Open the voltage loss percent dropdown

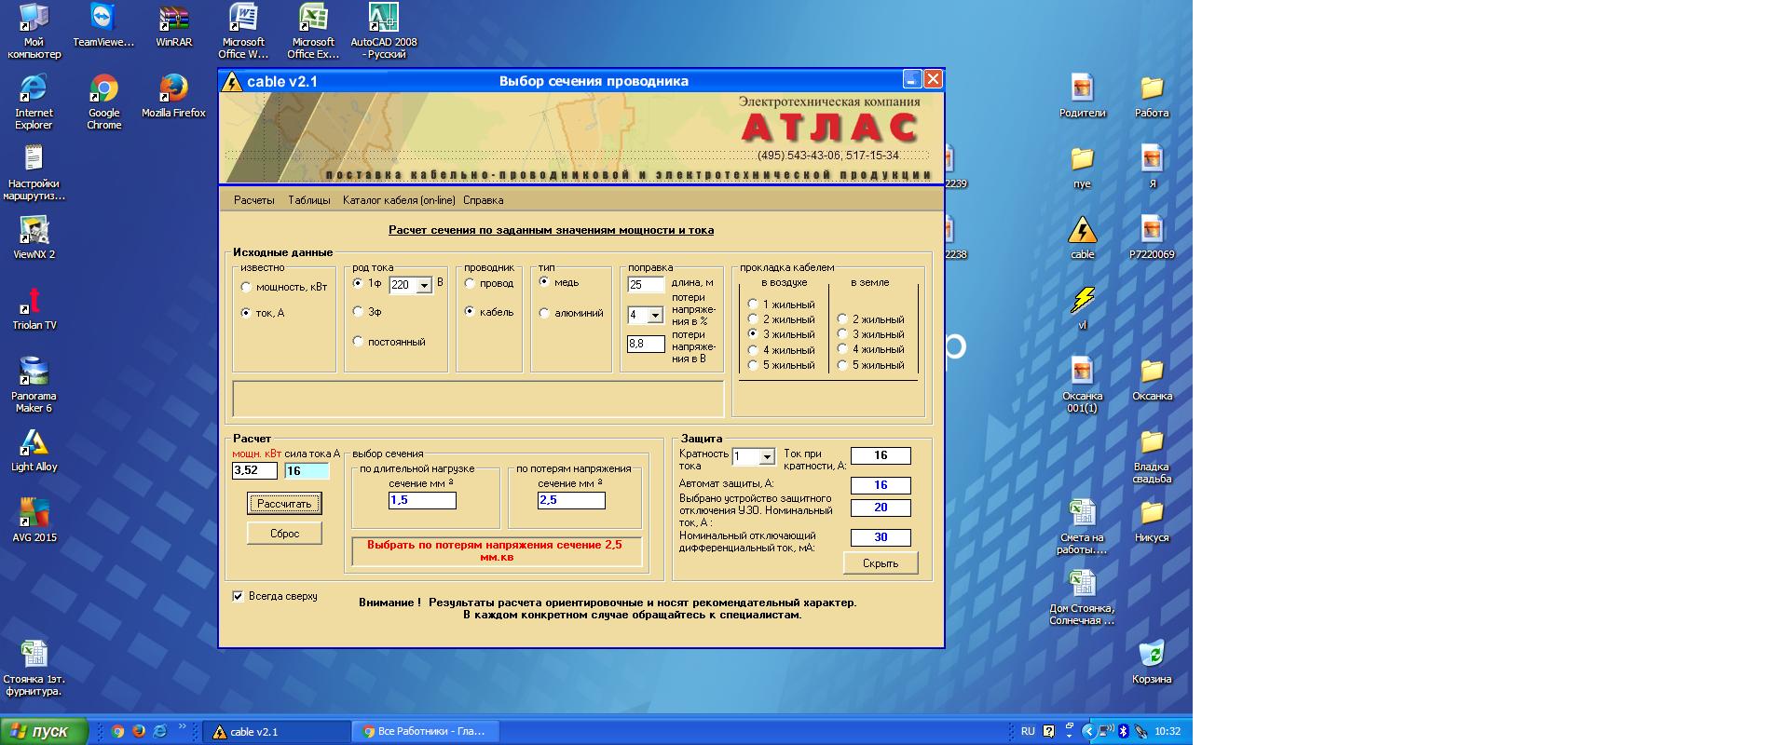click(x=655, y=316)
